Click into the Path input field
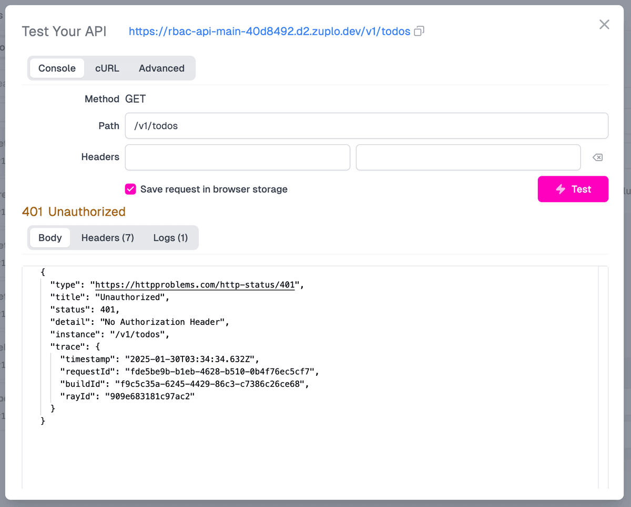The image size is (631, 507). [x=366, y=126]
